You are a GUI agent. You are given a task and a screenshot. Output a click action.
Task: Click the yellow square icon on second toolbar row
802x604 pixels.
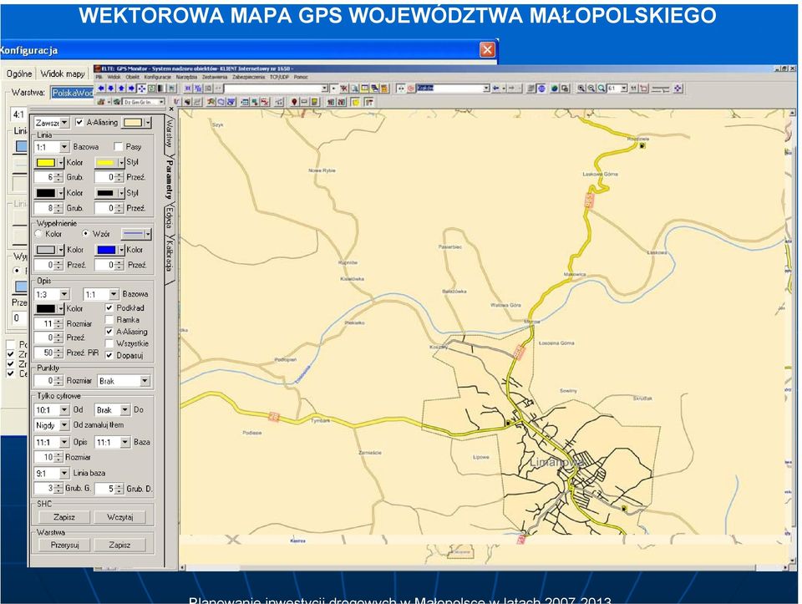[356, 102]
